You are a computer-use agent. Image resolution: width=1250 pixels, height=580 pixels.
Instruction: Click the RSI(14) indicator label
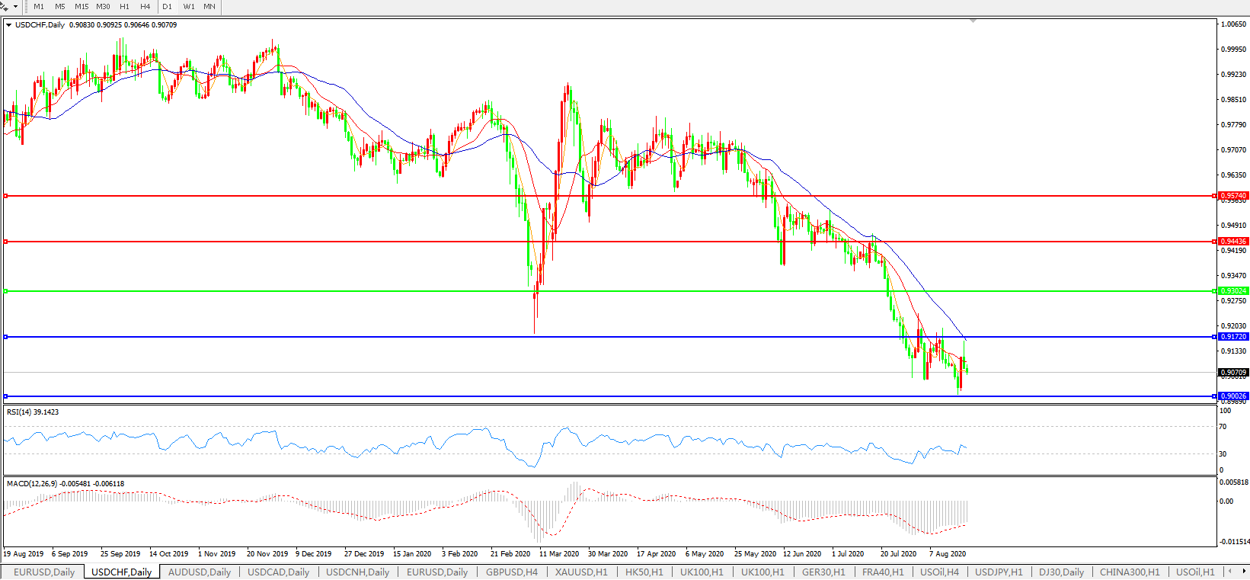click(x=32, y=412)
